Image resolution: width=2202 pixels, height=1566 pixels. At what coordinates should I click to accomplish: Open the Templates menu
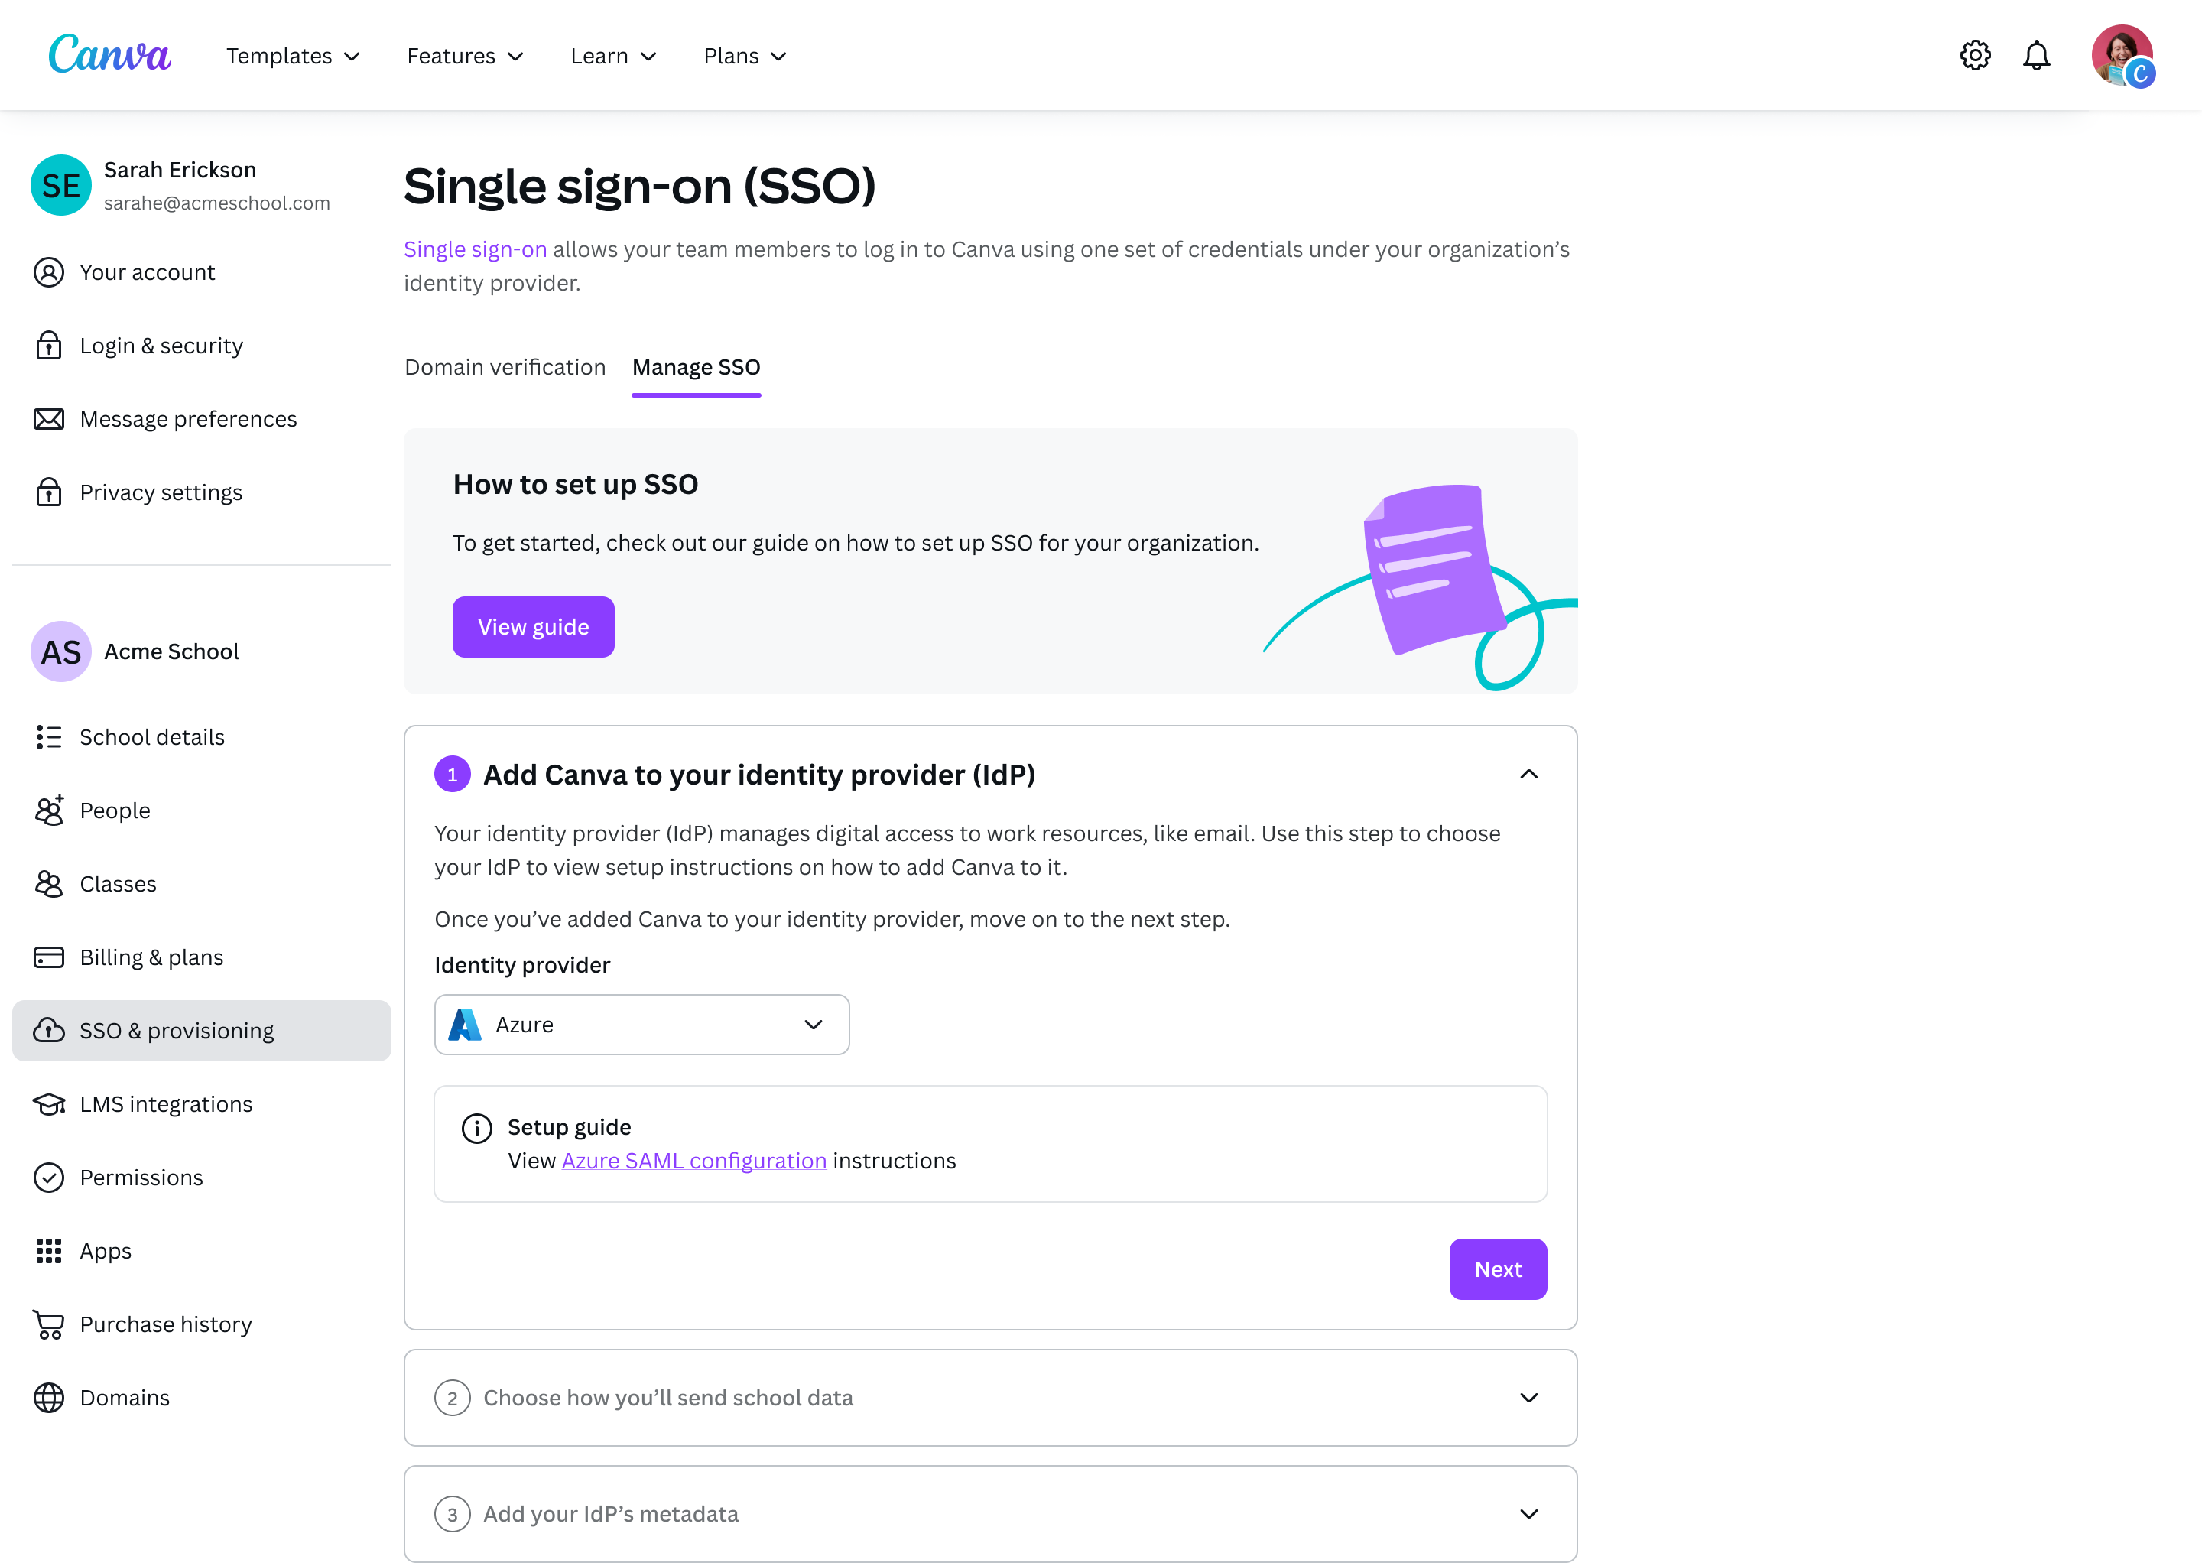point(293,56)
